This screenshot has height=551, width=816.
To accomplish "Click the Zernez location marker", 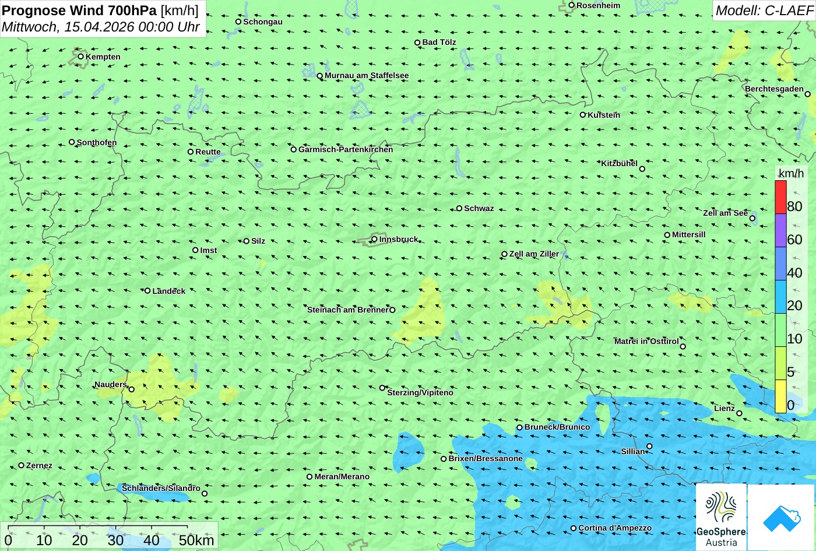I will 21,465.
